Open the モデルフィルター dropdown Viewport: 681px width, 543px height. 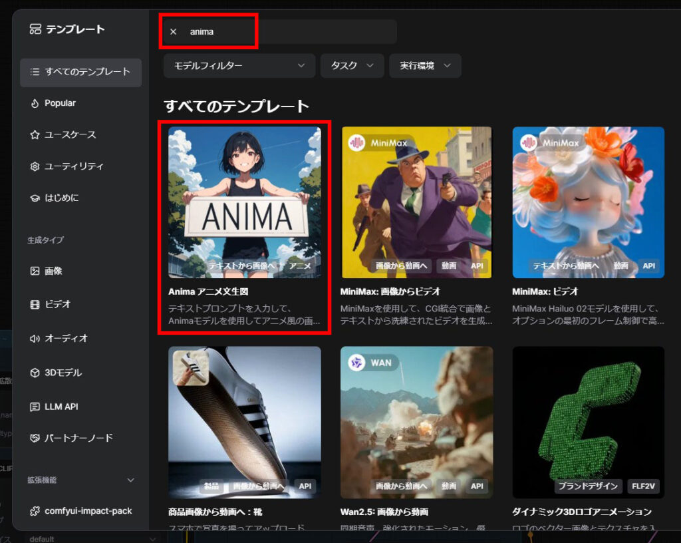pyautogui.click(x=239, y=66)
